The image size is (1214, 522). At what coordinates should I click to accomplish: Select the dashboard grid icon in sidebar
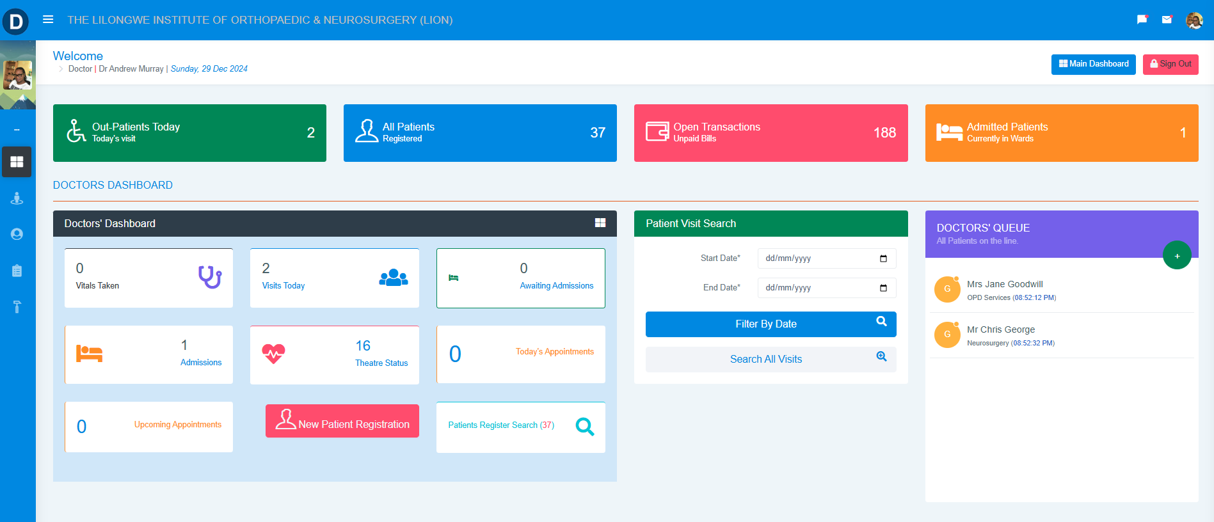pyautogui.click(x=17, y=162)
